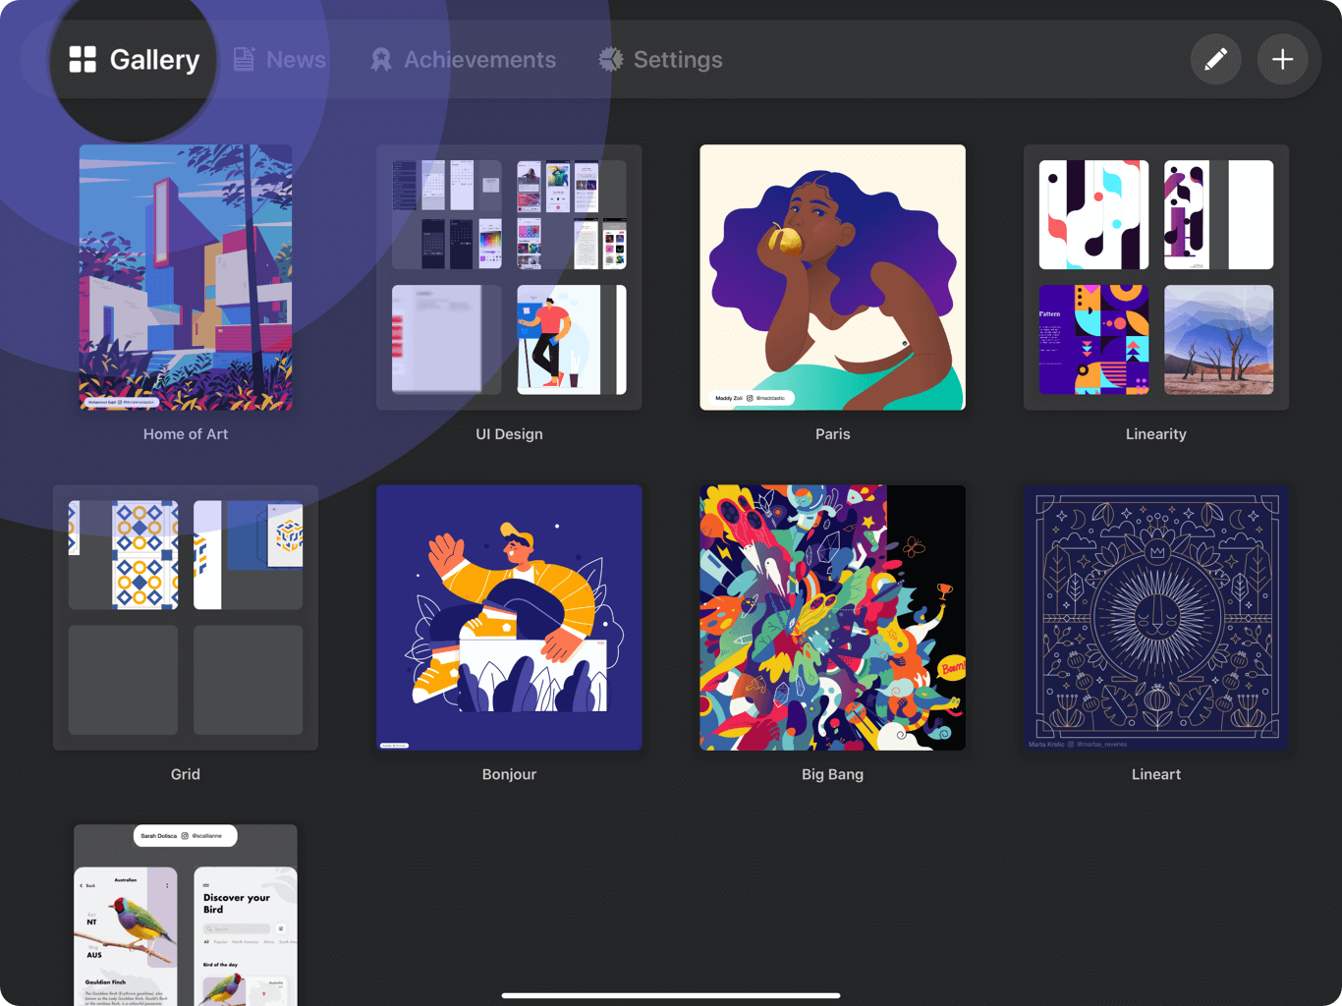1342x1006 pixels.
Task: Open the UI Design folder
Action: tap(509, 277)
